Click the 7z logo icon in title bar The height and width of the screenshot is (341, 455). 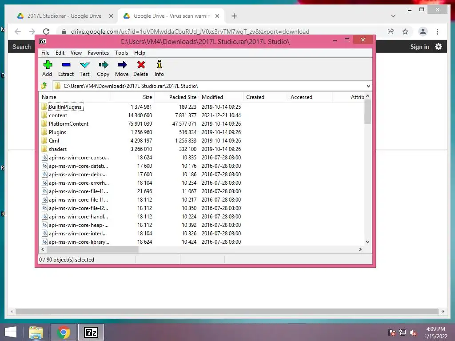pyautogui.click(x=43, y=41)
